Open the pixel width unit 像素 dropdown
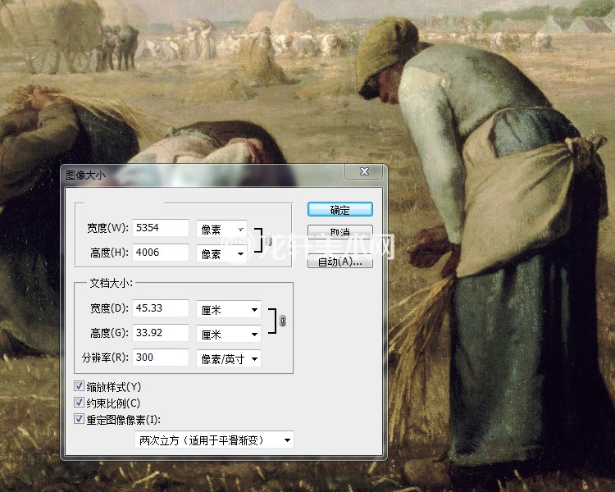 coord(221,230)
